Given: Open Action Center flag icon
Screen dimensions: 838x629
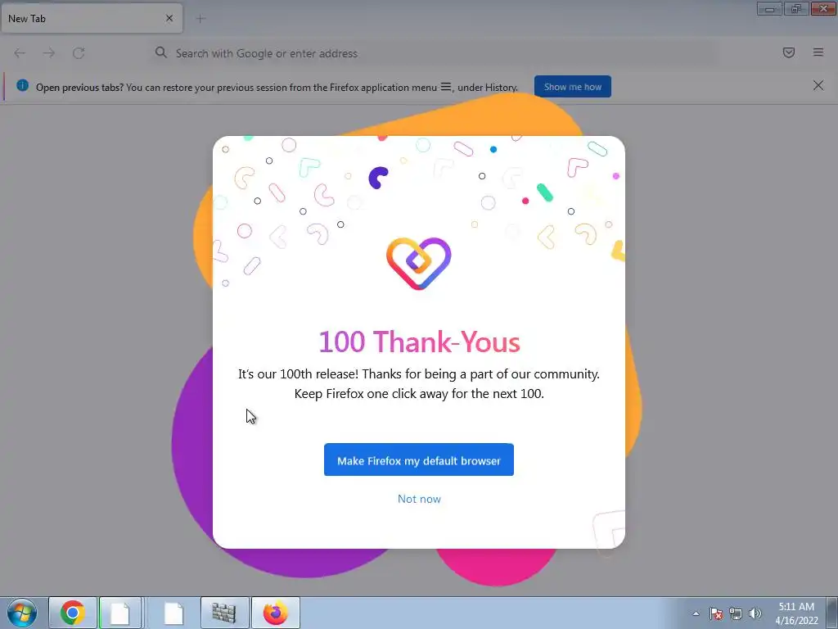Looking at the screenshot, I should point(716,613).
